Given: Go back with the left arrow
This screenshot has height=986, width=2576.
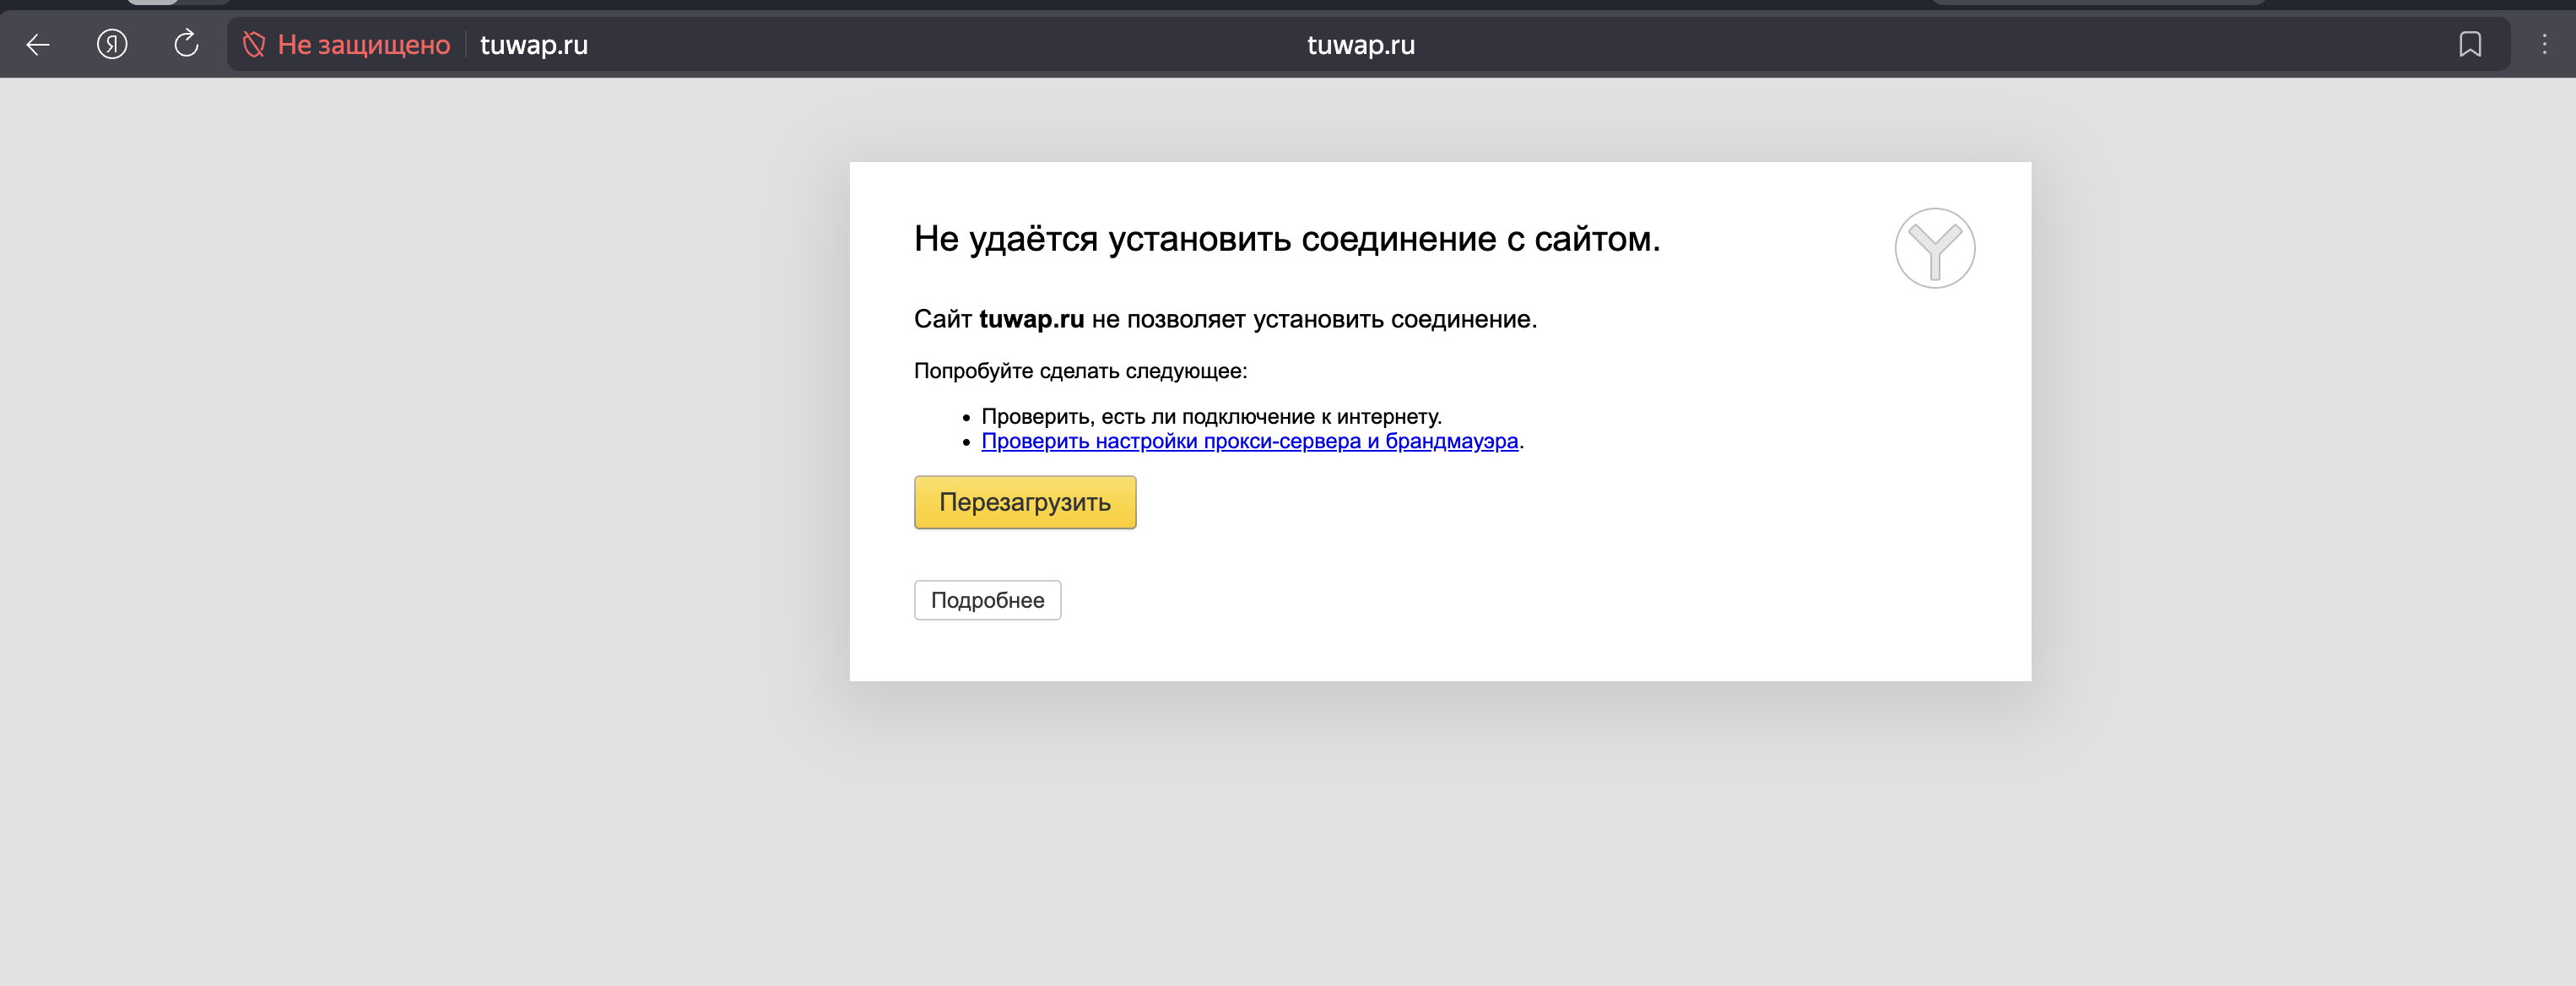Looking at the screenshot, I should [x=38, y=44].
